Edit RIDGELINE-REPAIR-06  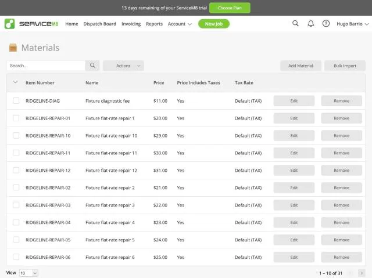pyautogui.click(x=294, y=257)
